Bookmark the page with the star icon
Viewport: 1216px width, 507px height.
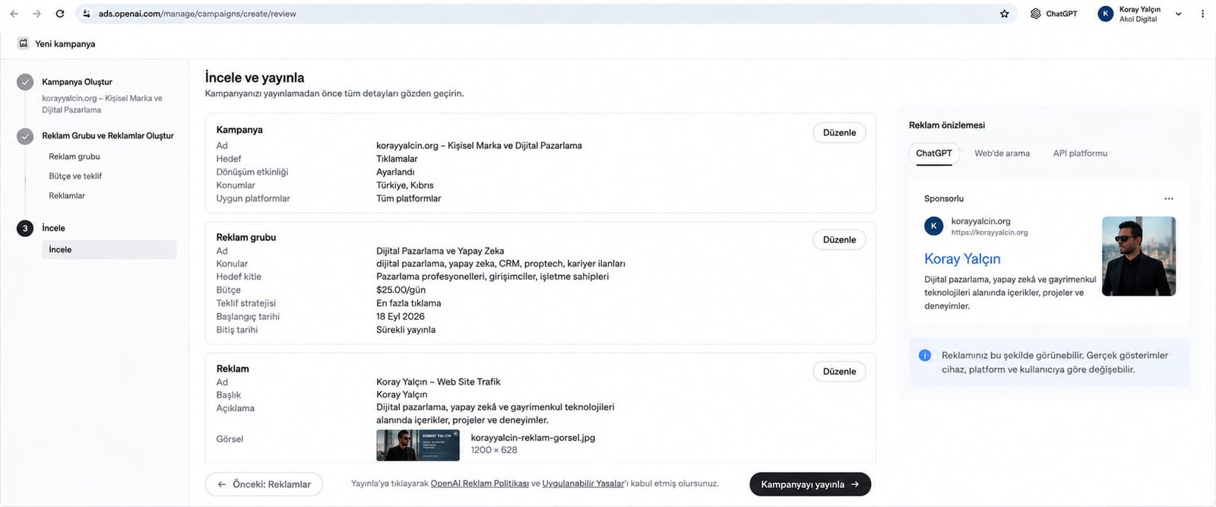click(x=1005, y=14)
